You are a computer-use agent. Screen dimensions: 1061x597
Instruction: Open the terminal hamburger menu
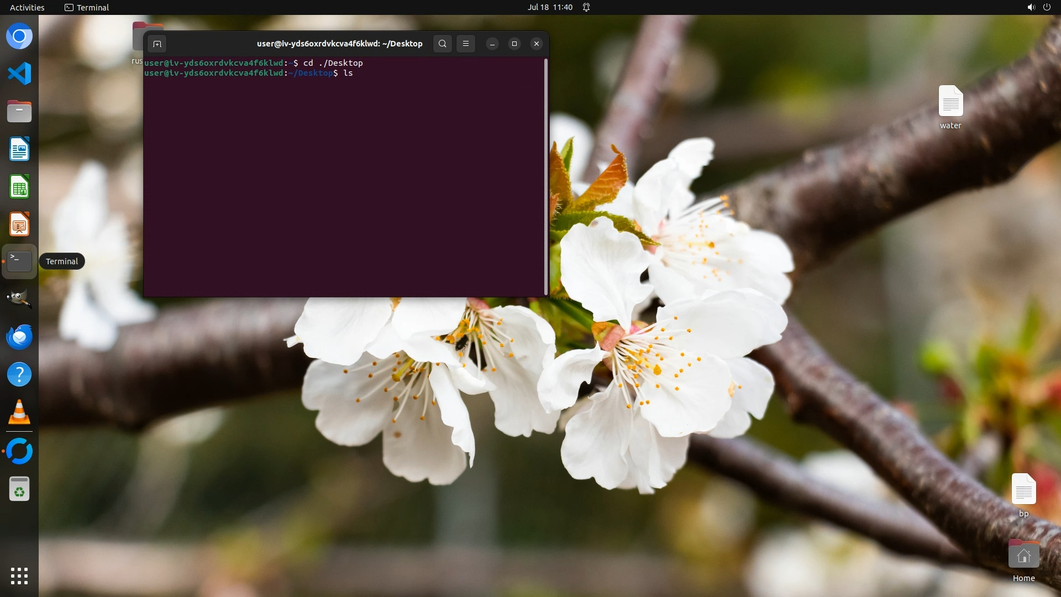tap(466, 44)
